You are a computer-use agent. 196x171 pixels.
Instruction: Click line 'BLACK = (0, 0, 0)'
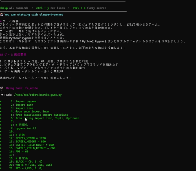pos(29,161)
